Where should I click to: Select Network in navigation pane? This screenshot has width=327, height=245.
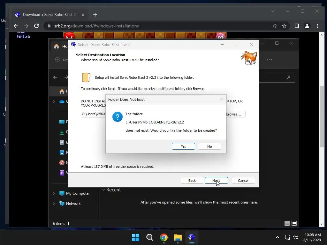73,204
